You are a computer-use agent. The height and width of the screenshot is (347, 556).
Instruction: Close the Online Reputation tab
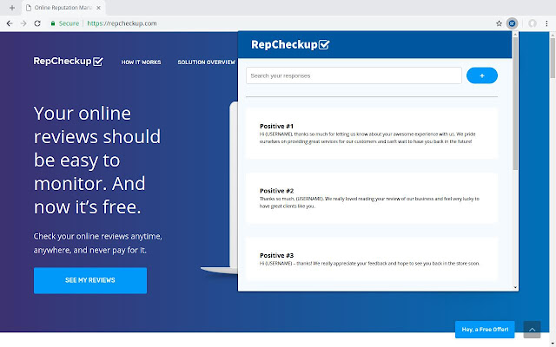coord(98,8)
